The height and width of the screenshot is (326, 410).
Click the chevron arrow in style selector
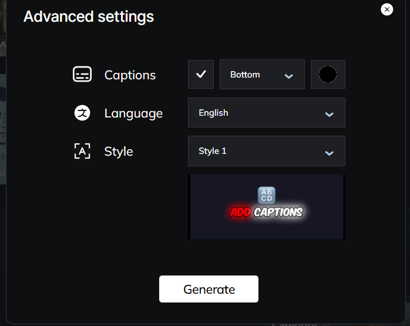[329, 153]
